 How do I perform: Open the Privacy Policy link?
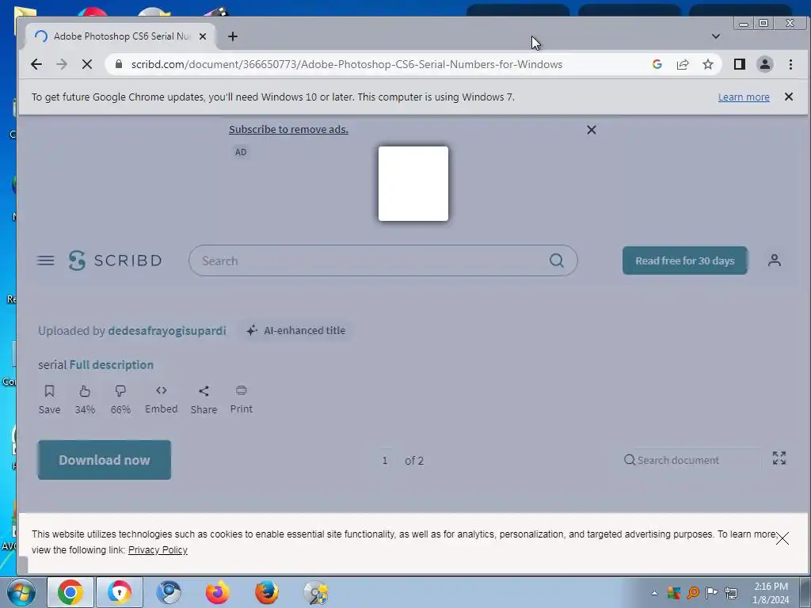coord(158,550)
